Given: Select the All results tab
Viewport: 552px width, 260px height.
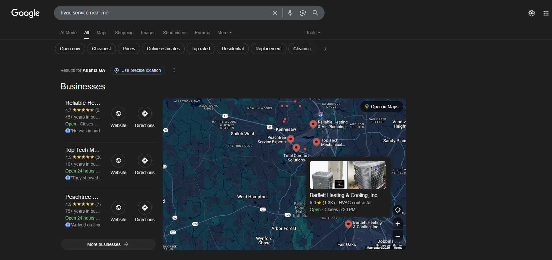Looking at the screenshot, I should (87, 33).
